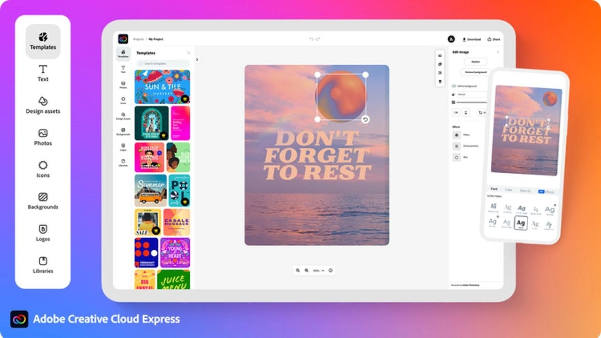Open Photos in the large left panel

coord(43,137)
